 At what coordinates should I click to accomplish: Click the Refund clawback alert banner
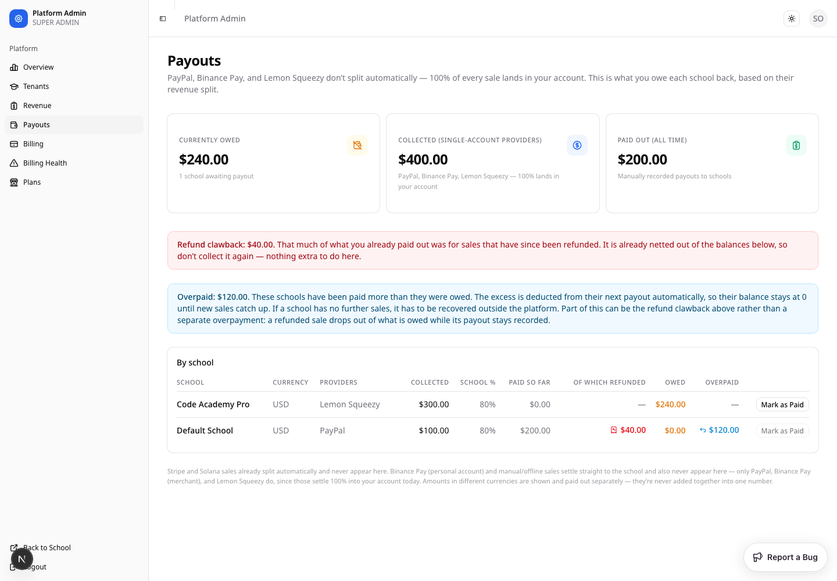pos(493,250)
